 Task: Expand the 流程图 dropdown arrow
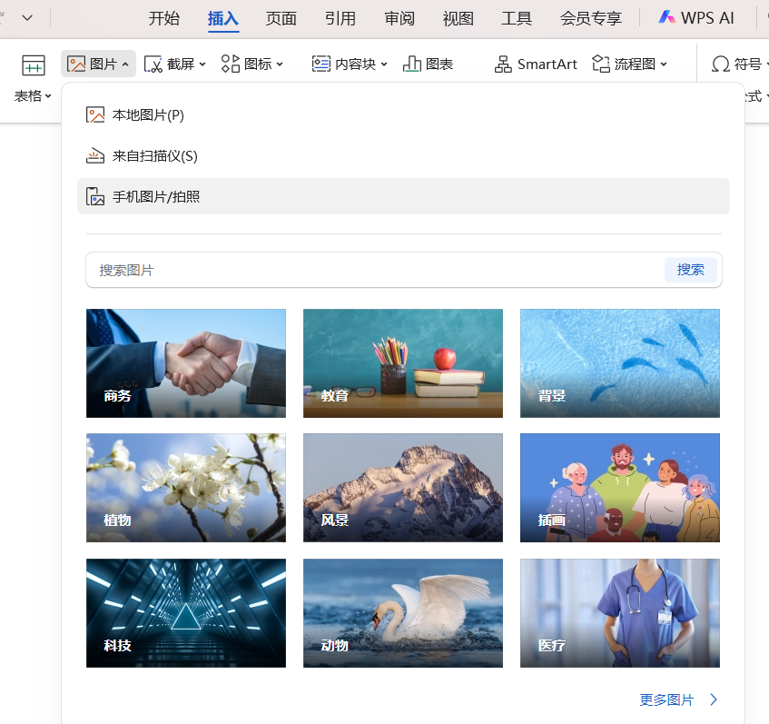[662, 64]
